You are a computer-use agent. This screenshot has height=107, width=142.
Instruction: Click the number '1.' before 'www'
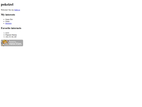tap(4, 33)
